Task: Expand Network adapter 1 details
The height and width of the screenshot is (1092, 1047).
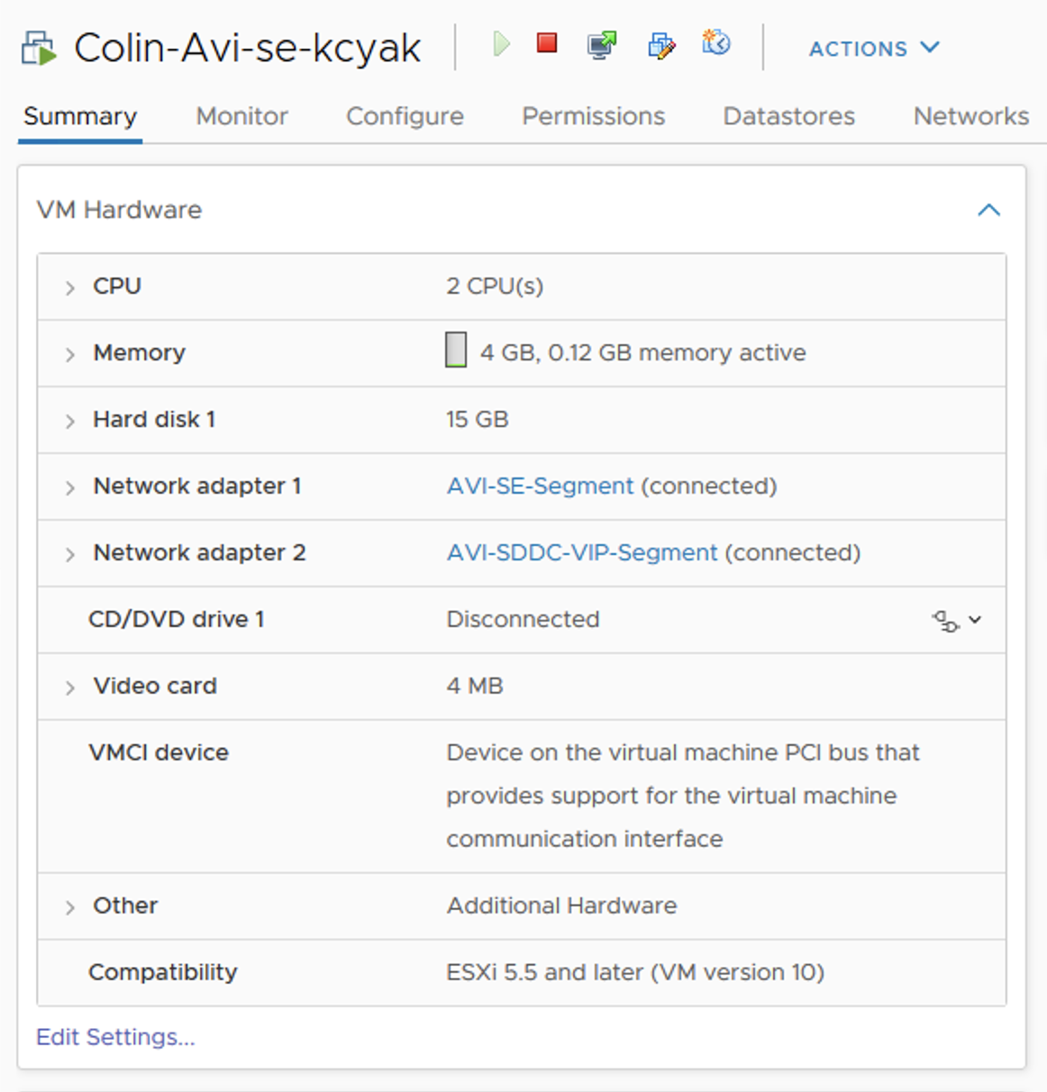Action: (x=69, y=487)
